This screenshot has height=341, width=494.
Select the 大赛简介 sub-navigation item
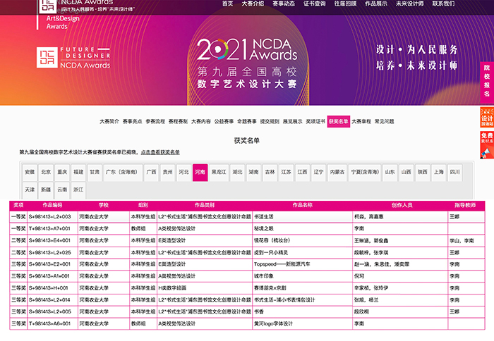pos(109,121)
